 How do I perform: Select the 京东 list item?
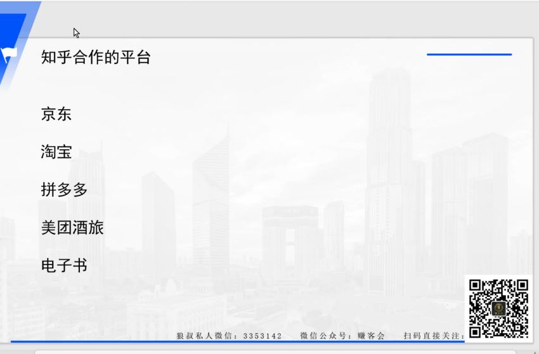56,114
